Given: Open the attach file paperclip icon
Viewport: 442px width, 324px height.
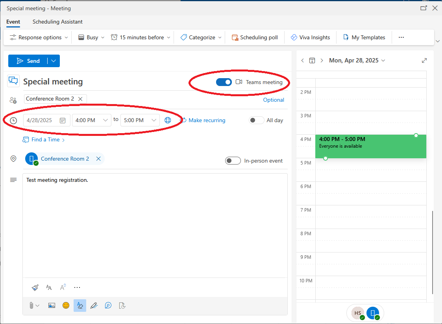Looking at the screenshot, I should click(x=31, y=305).
